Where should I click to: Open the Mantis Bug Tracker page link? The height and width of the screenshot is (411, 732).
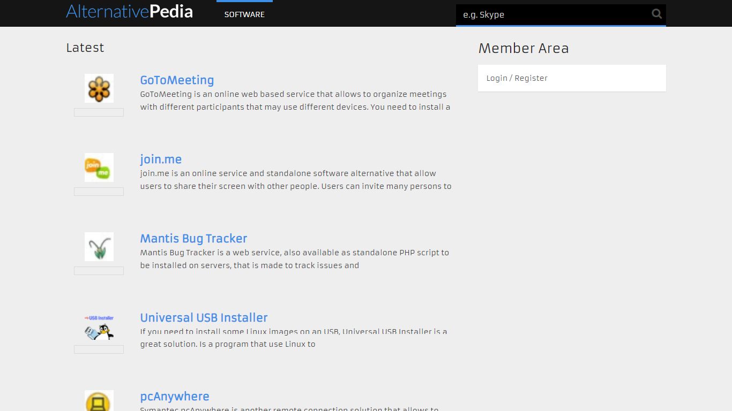pos(193,238)
